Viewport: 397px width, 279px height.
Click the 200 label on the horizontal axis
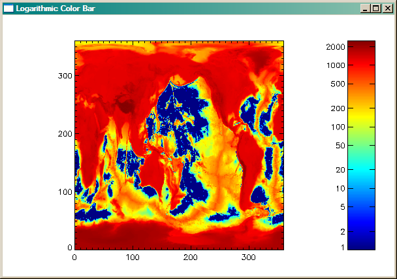point(191,258)
